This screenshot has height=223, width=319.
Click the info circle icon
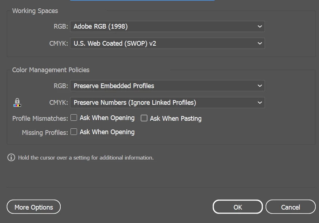point(11,157)
